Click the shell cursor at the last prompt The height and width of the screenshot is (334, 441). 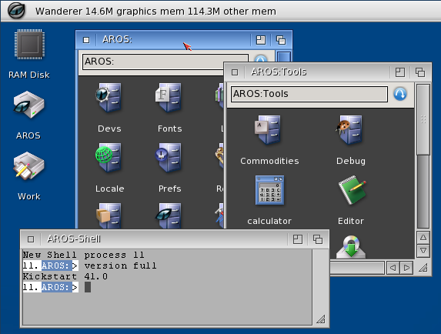pyautogui.click(x=88, y=287)
